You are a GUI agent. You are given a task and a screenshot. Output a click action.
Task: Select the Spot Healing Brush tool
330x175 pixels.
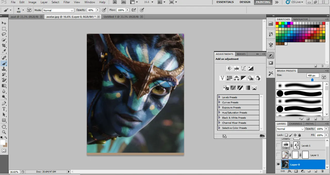4,58
